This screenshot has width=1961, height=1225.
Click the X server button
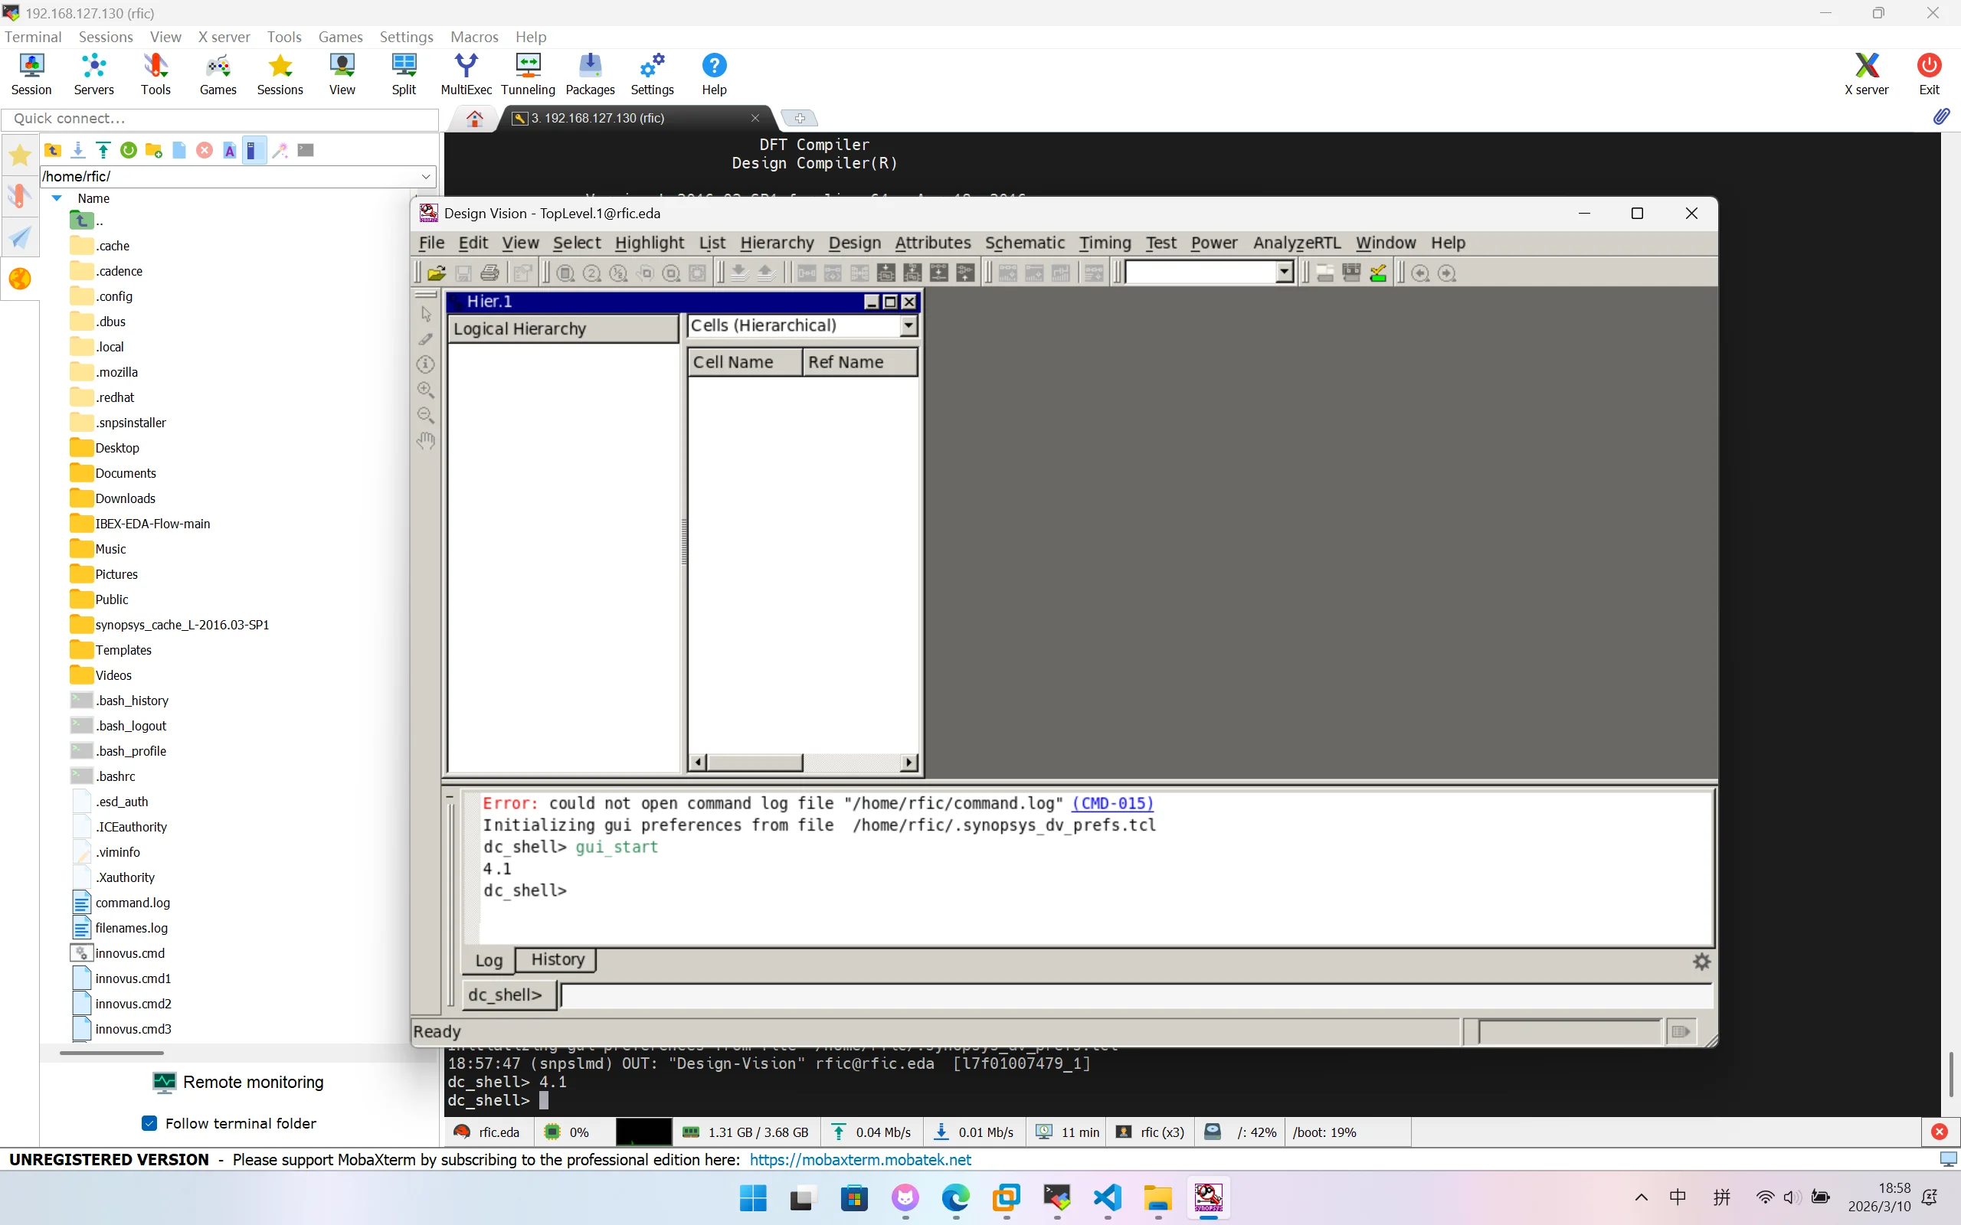(1866, 74)
